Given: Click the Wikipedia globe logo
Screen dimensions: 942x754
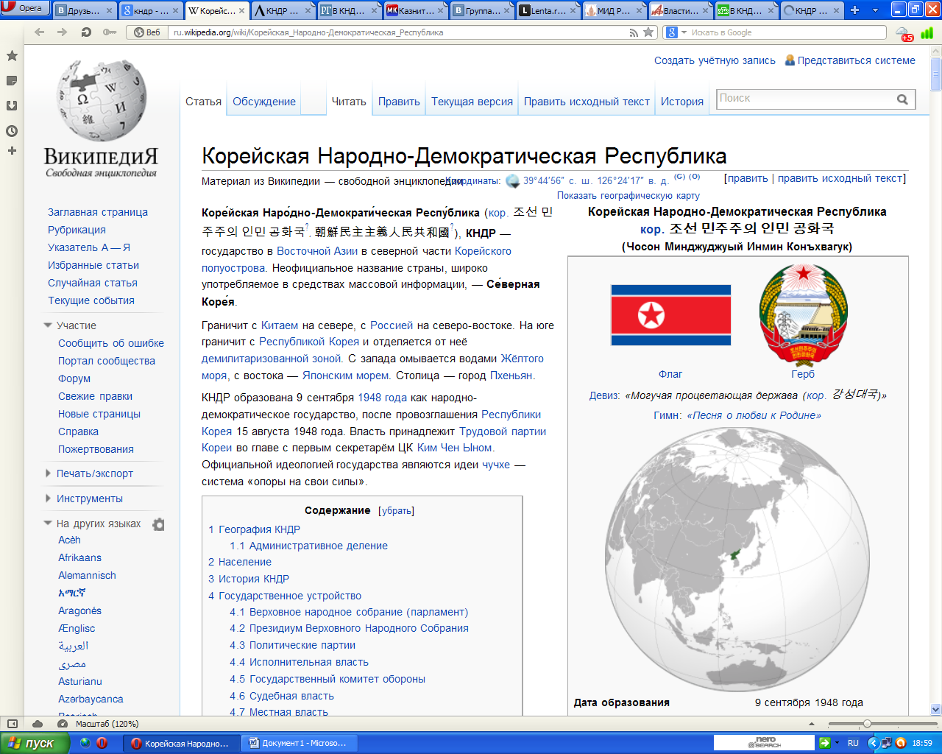Looking at the screenshot, I should pyautogui.click(x=102, y=102).
